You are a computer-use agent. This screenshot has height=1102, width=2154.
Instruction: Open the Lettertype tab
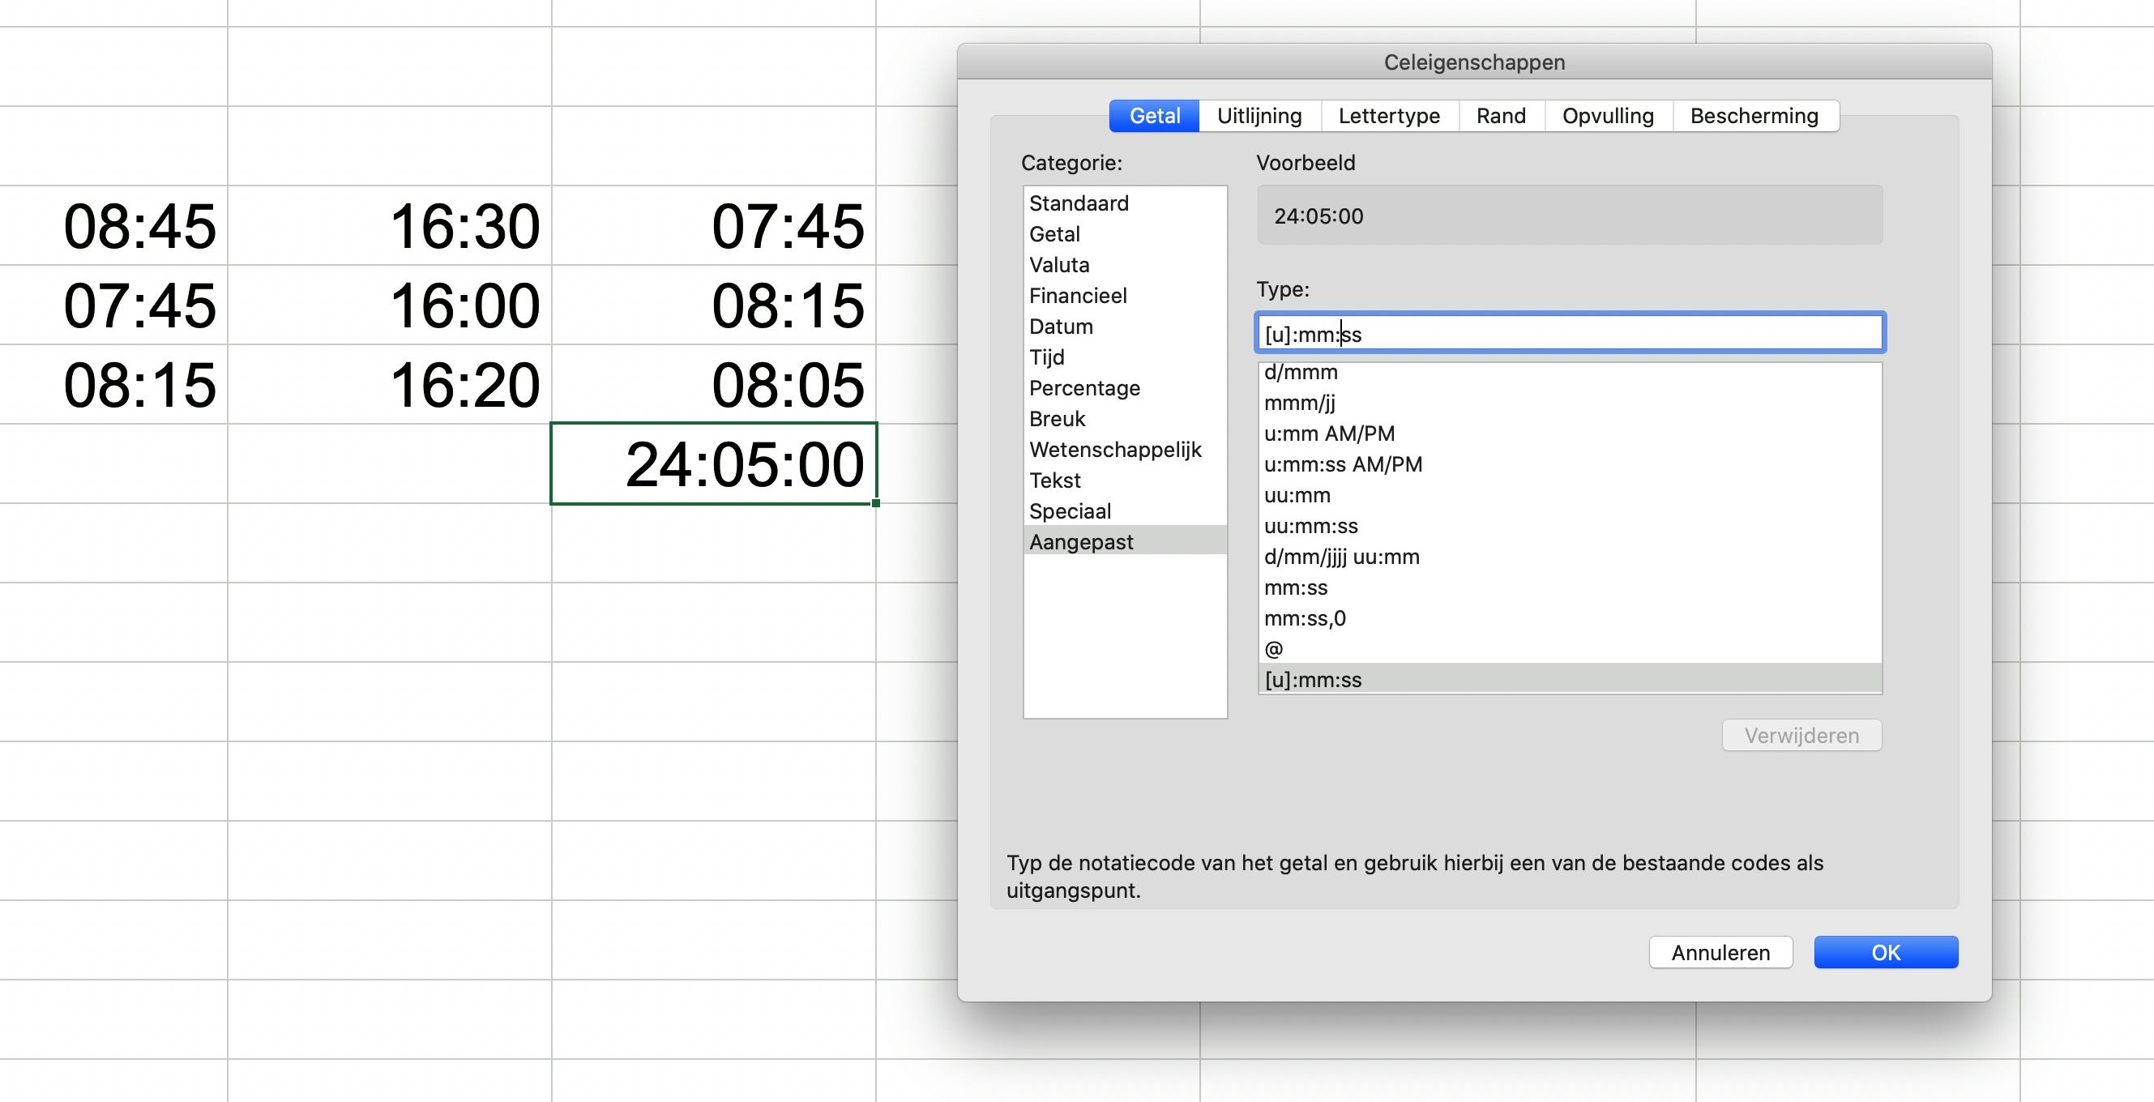pos(1389,115)
